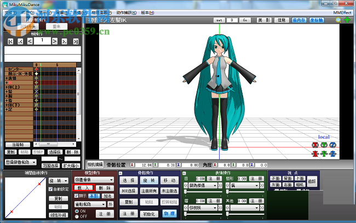This screenshot has width=356, height=223.
Task: Click the local X move axis icon
Action: [x=315, y=154]
